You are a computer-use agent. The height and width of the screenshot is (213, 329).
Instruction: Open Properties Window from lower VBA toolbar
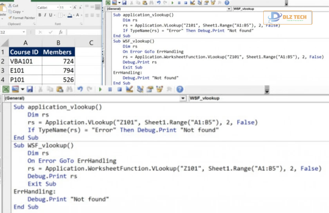point(150,89)
